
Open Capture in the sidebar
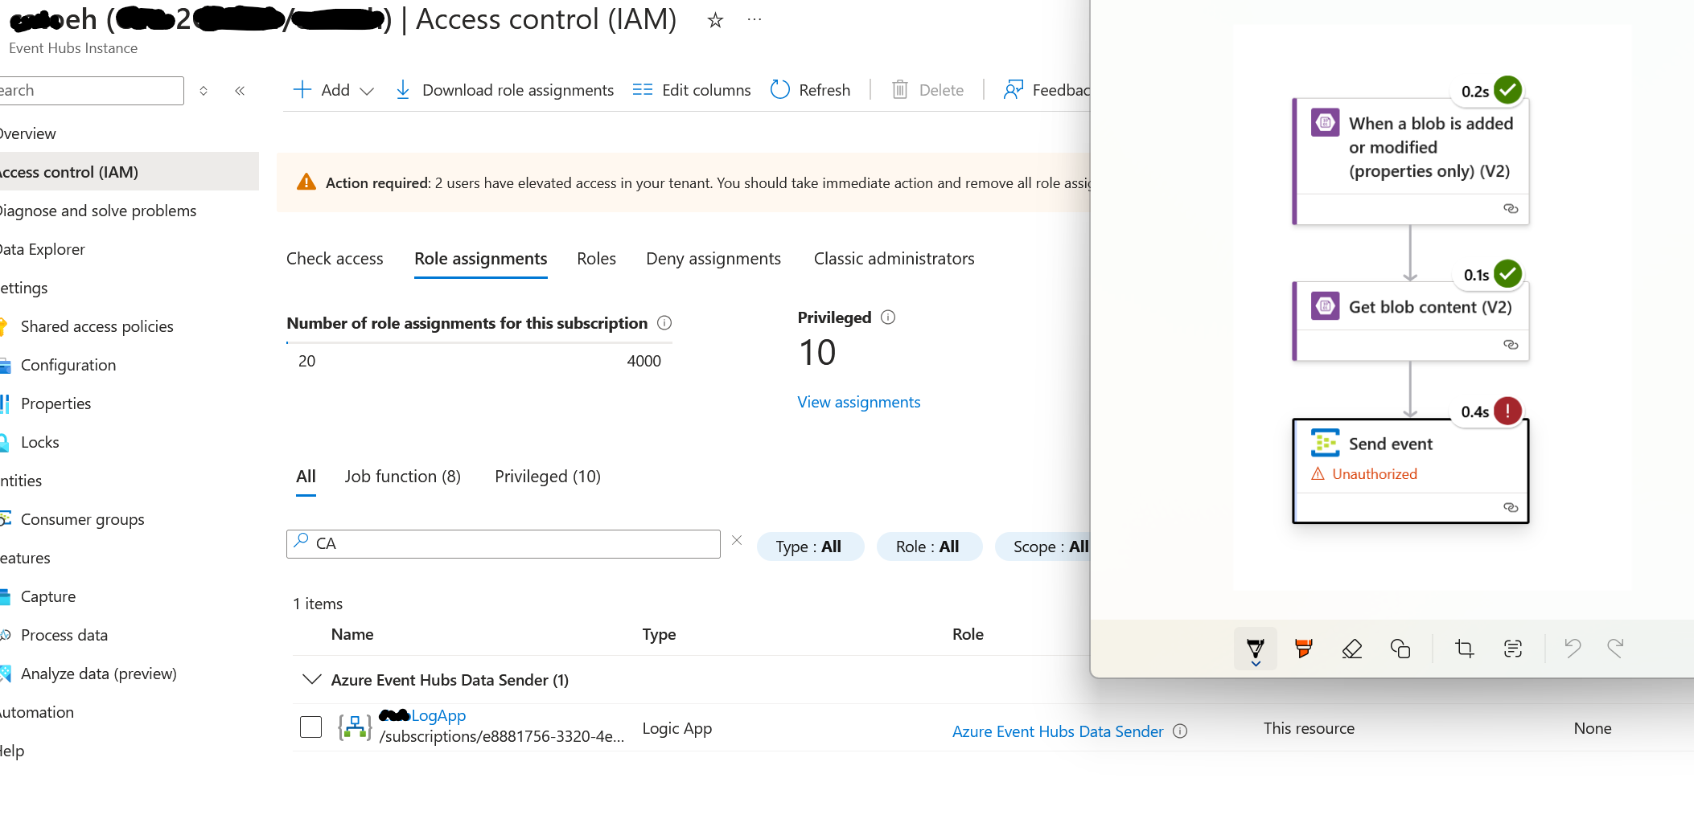tap(48, 596)
